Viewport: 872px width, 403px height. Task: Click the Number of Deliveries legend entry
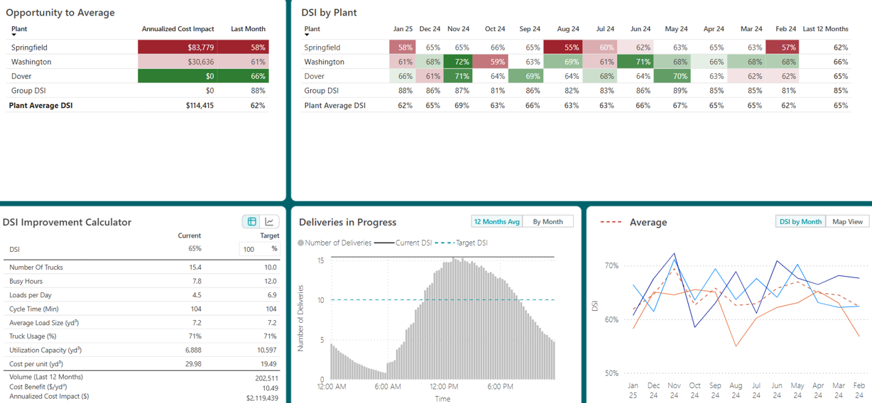click(334, 243)
